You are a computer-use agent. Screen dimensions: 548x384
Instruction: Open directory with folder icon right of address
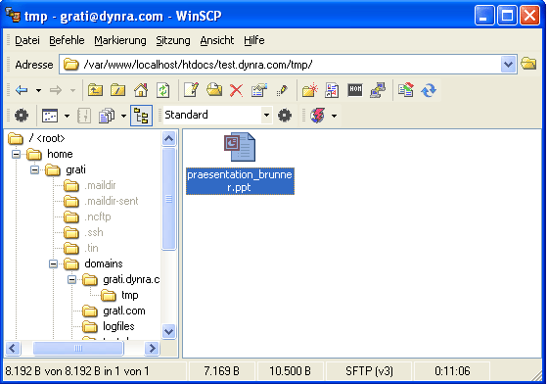click(528, 64)
